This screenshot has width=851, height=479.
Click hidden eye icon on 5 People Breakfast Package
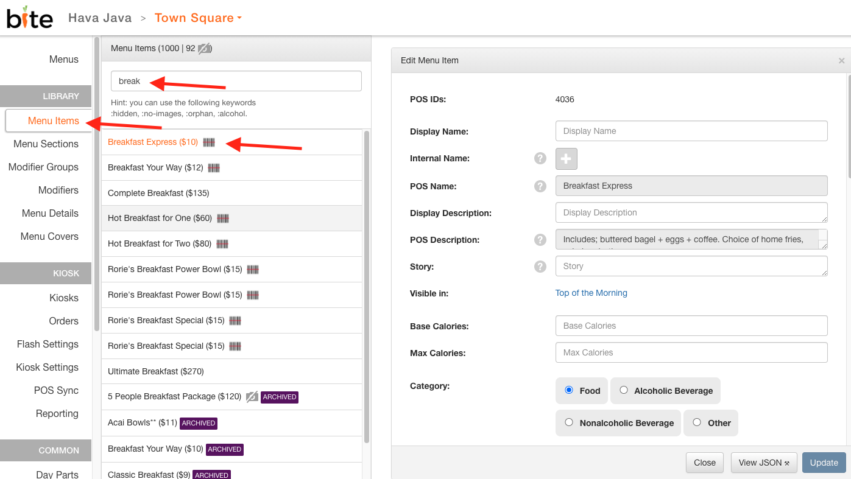click(252, 397)
